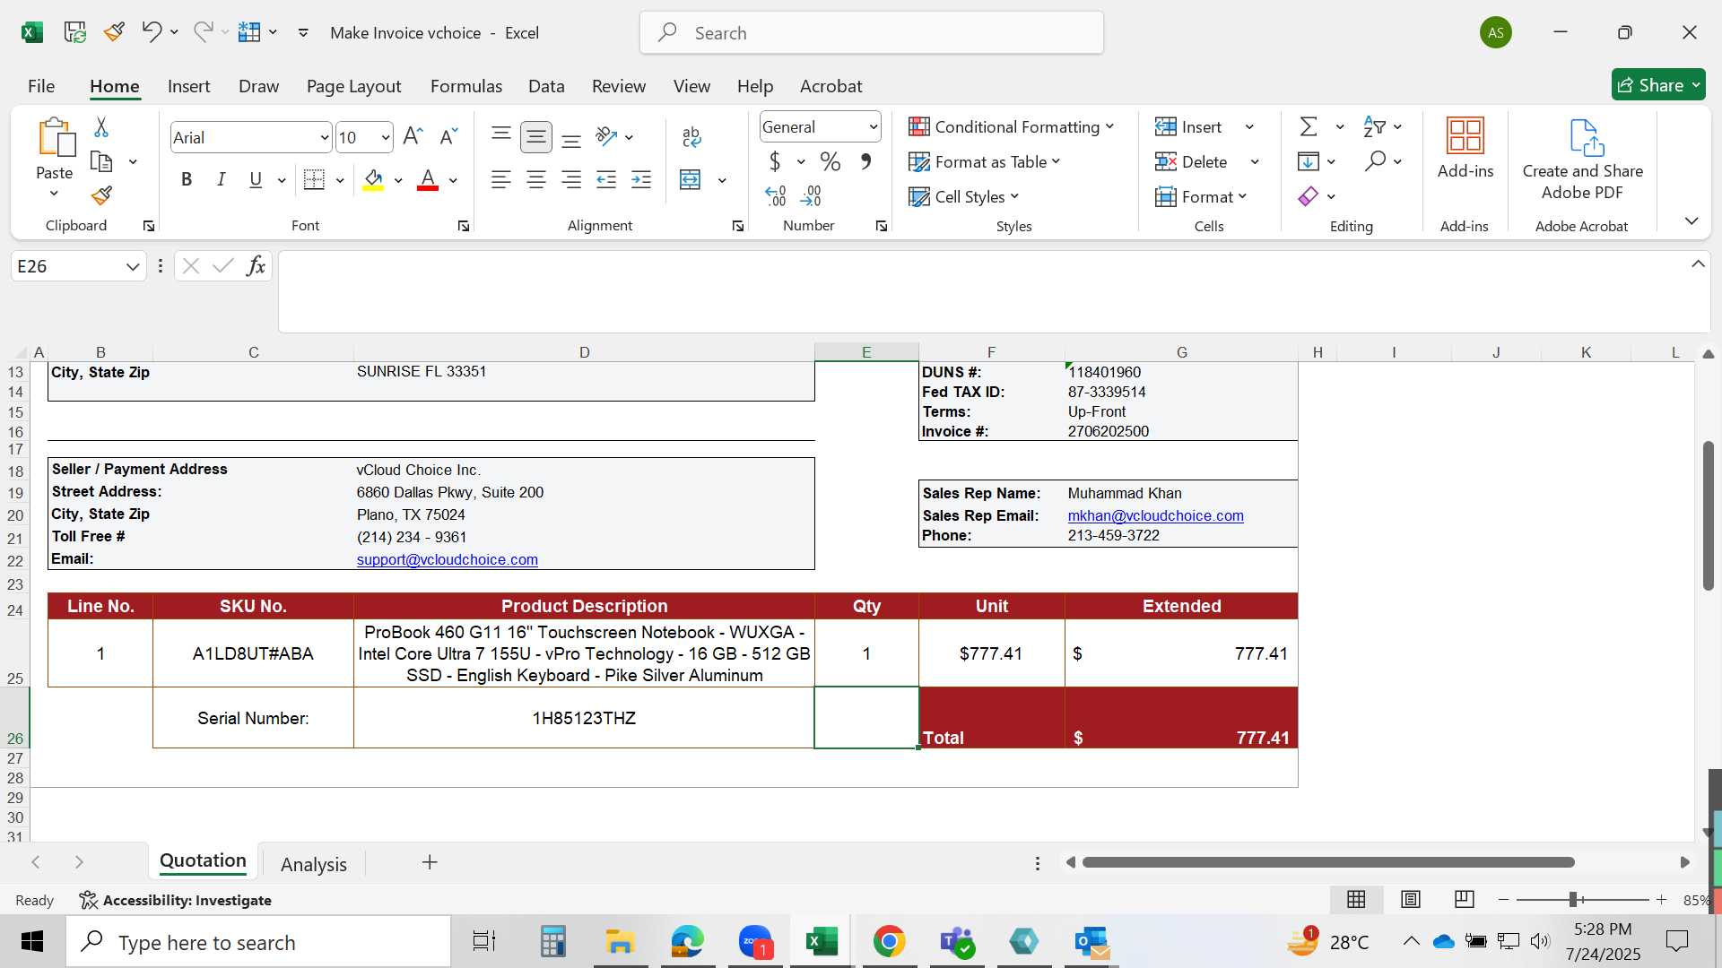The image size is (1722, 968).
Task: Open the File menu
Action: coord(41,86)
